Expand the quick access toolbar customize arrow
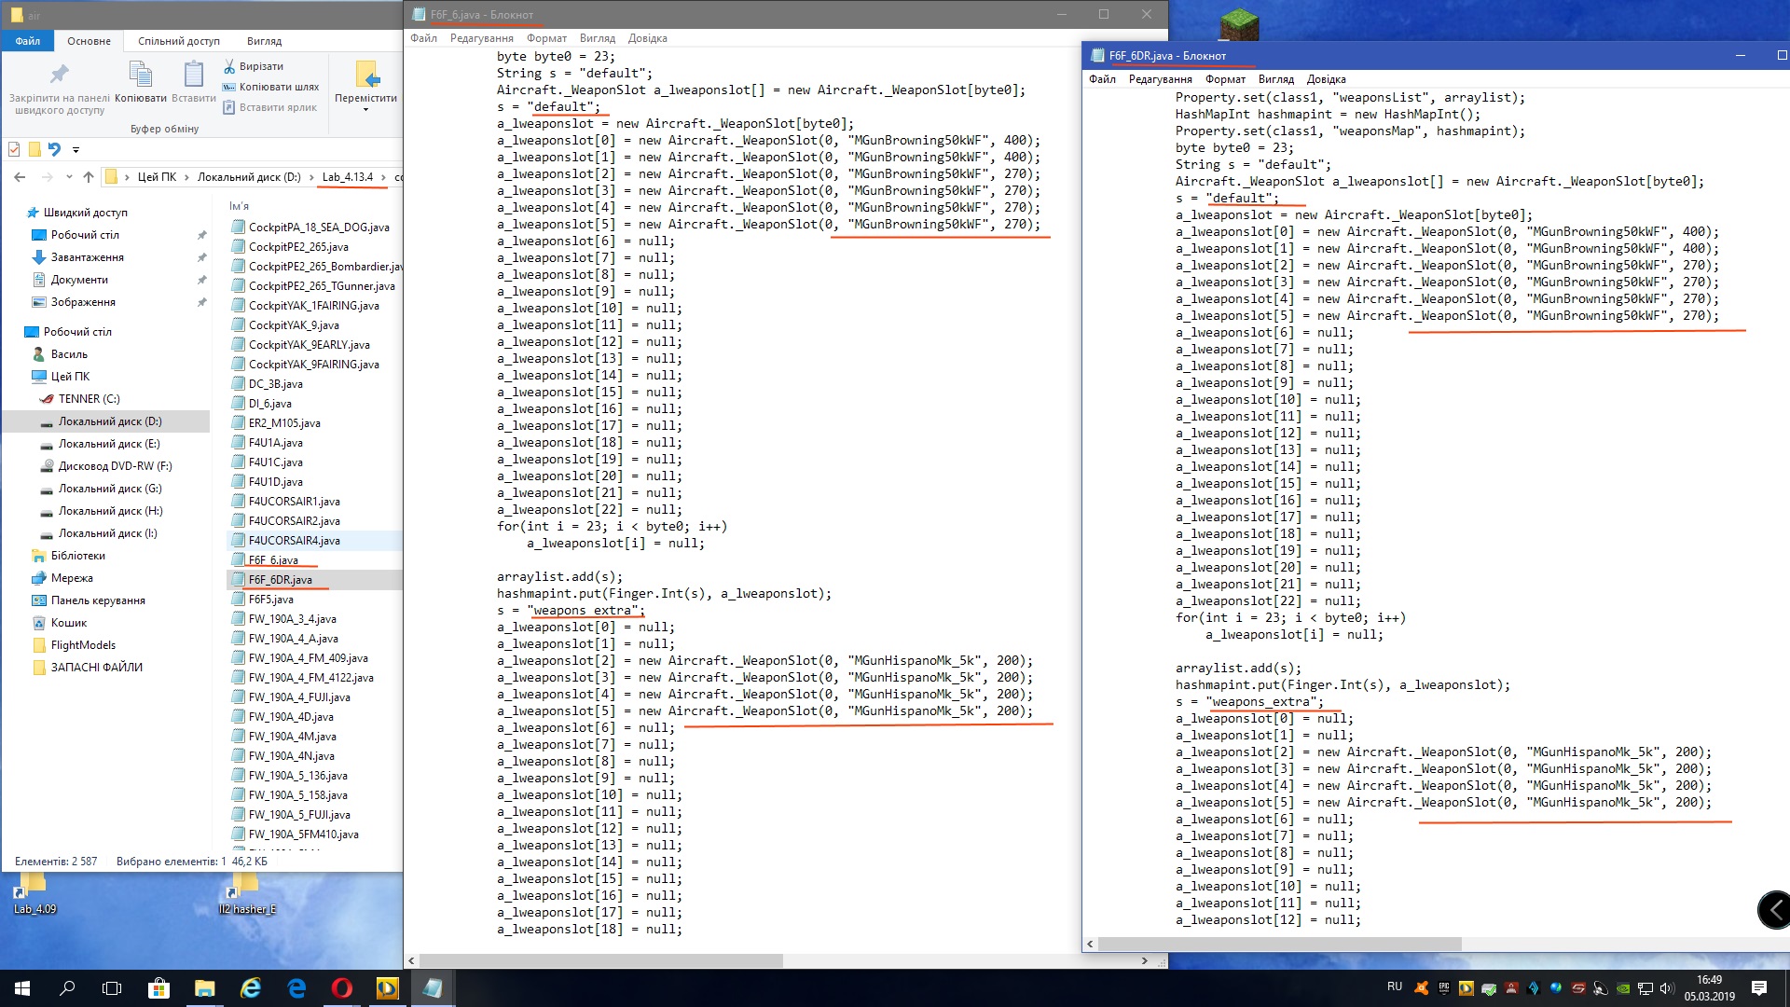This screenshot has height=1007, width=1790. point(76,149)
